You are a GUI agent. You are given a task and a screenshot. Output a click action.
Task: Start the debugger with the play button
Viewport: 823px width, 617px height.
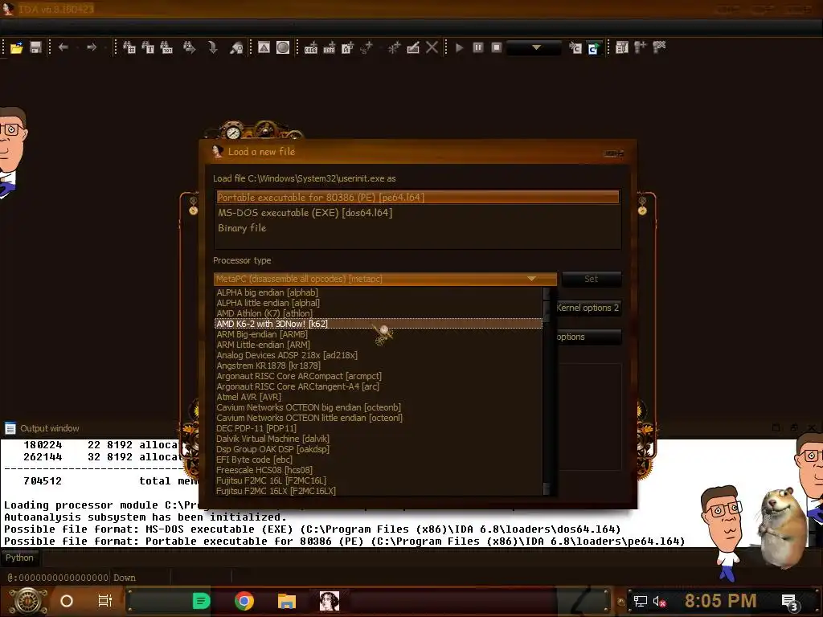(459, 47)
